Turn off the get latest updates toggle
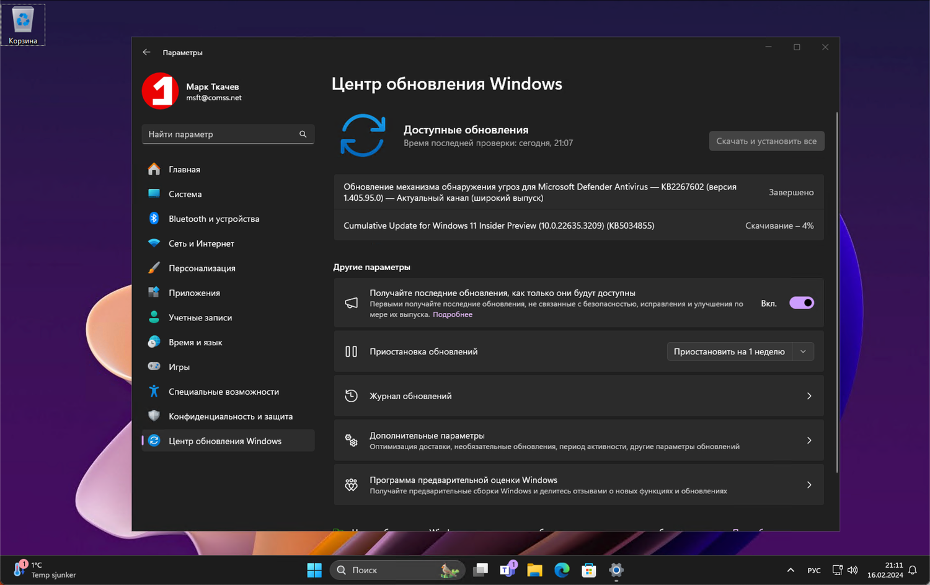This screenshot has height=585, width=930. point(802,303)
